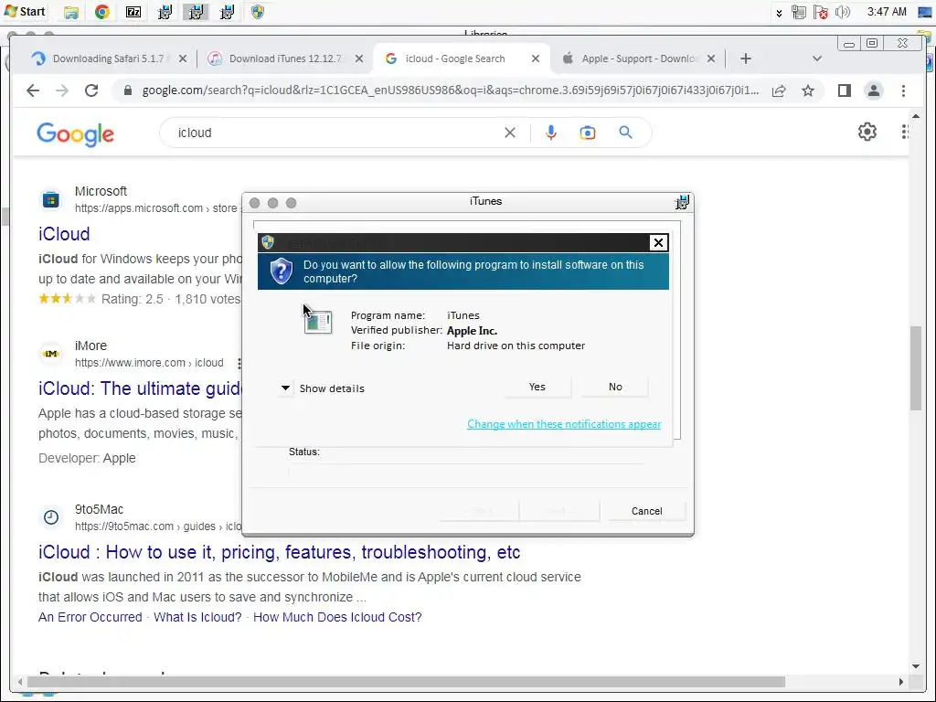Open the file explorer taskbar icon
The image size is (936, 702).
coord(71,12)
